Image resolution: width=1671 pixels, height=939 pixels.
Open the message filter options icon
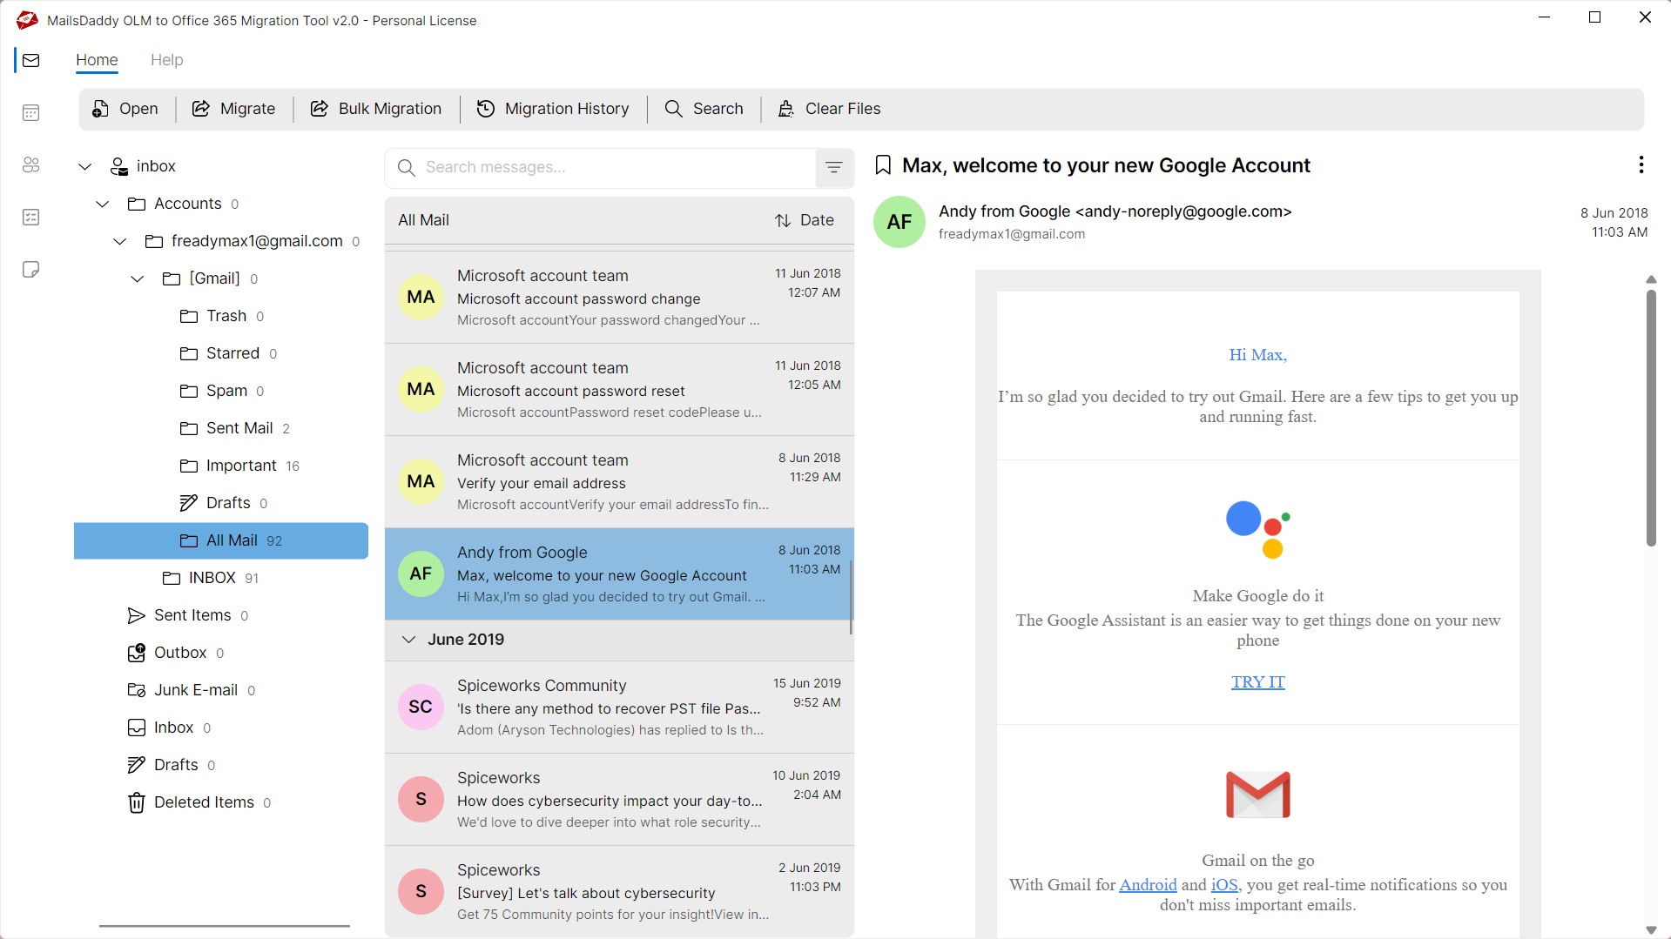coord(834,167)
